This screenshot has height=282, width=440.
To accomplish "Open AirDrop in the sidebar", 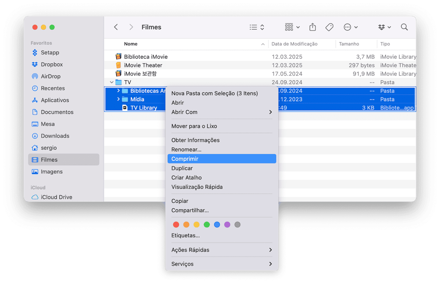I will point(50,76).
